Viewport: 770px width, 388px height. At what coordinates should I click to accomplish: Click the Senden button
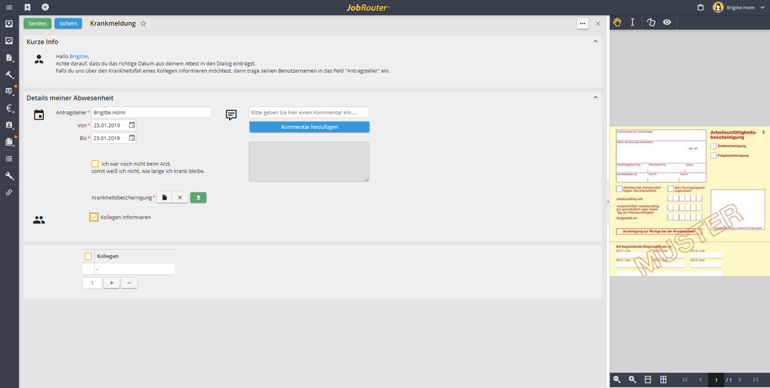[x=37, y=23]
